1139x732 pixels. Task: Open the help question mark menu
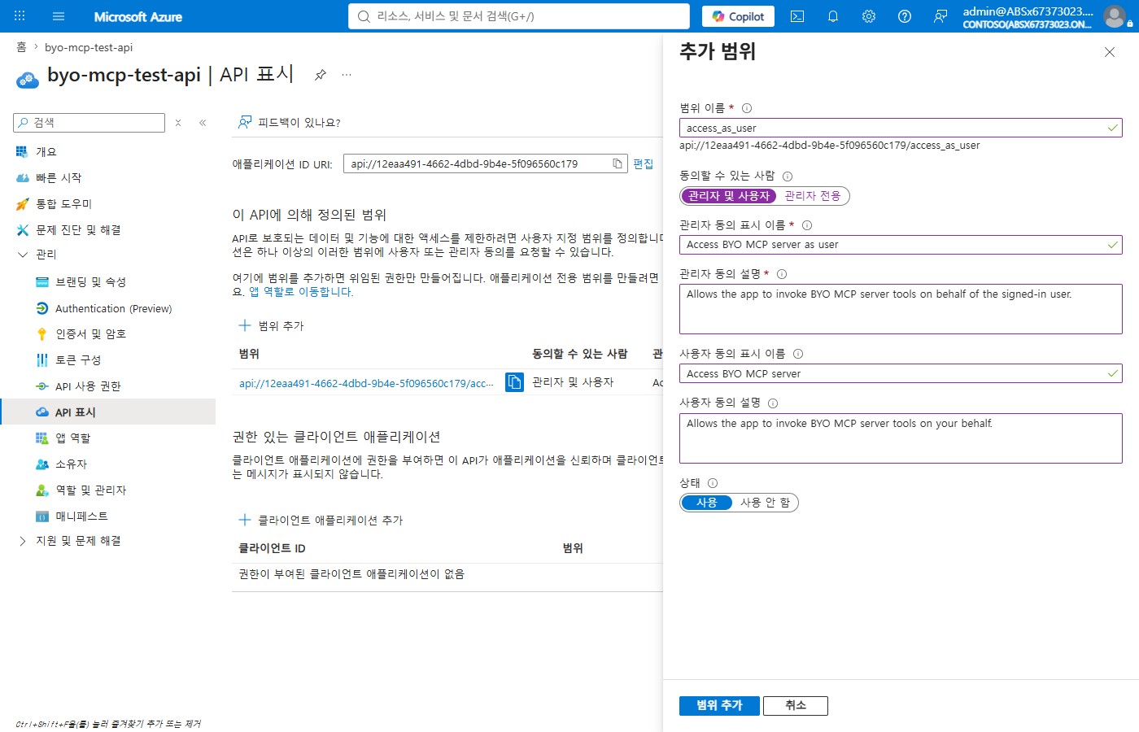(x=905, y=16)
